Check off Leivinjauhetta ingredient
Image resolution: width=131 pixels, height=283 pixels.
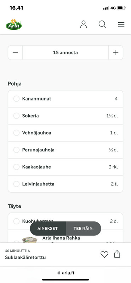point(16,184)
